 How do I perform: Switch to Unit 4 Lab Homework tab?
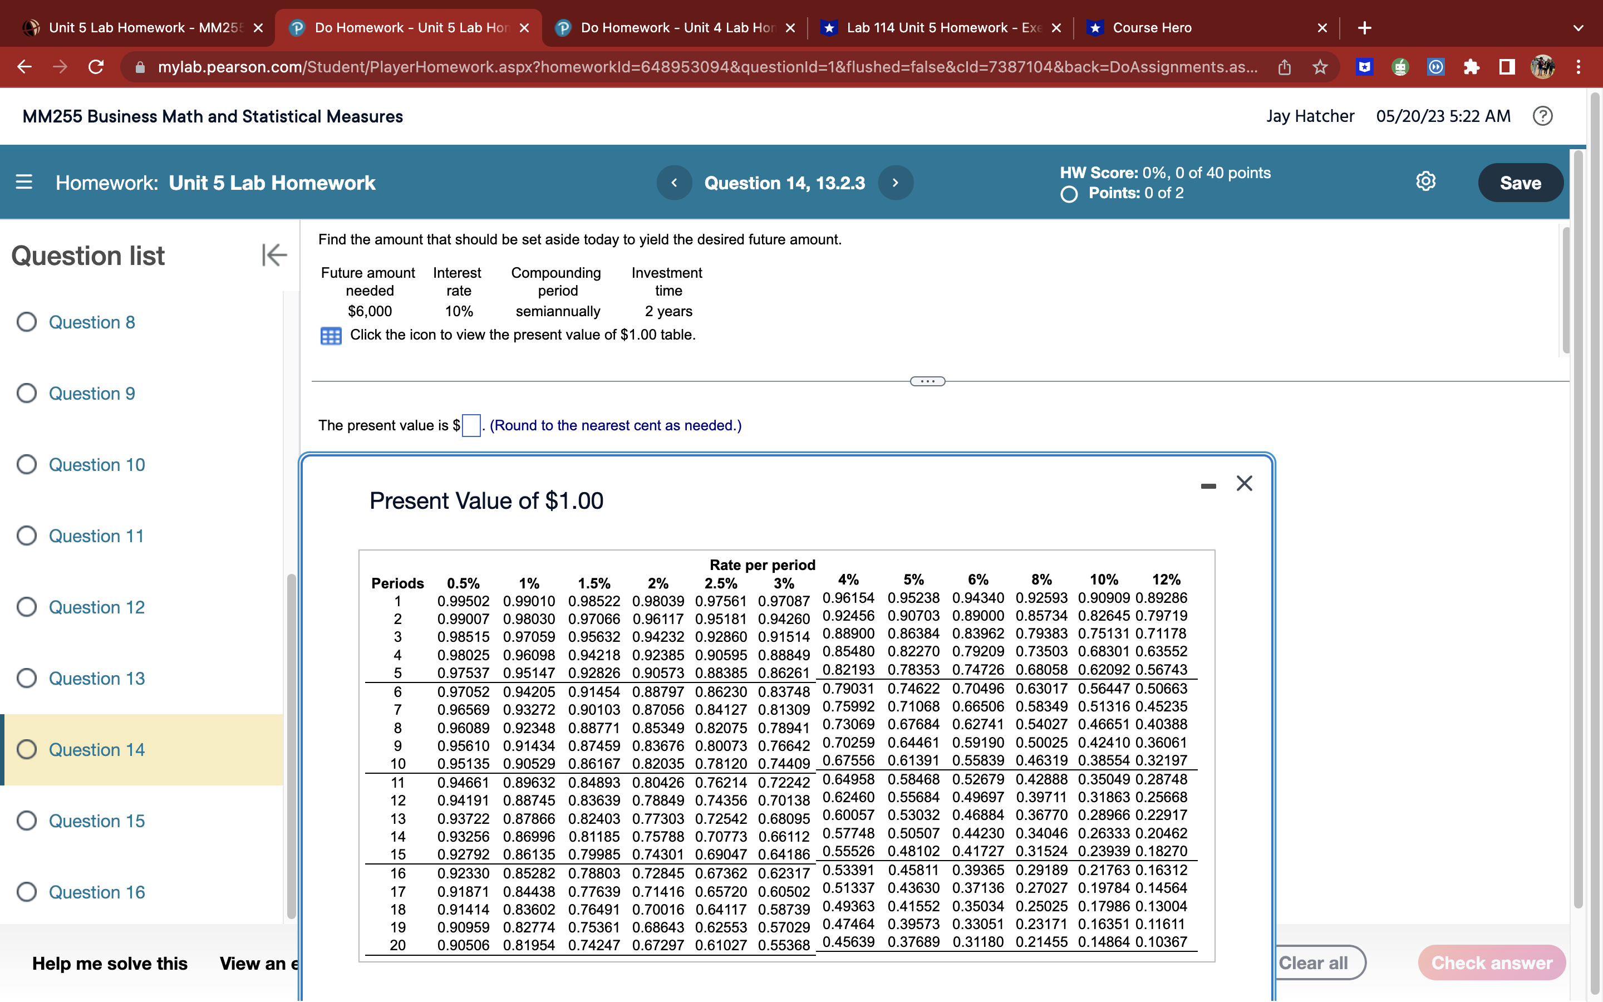click(x=676, y=28)
